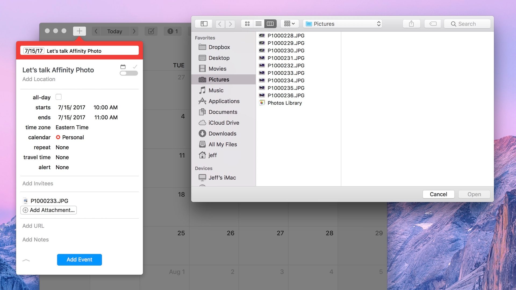Change the ends time 11:00 AM
Screen dimensions: 516x290
(x=106, y=117)
